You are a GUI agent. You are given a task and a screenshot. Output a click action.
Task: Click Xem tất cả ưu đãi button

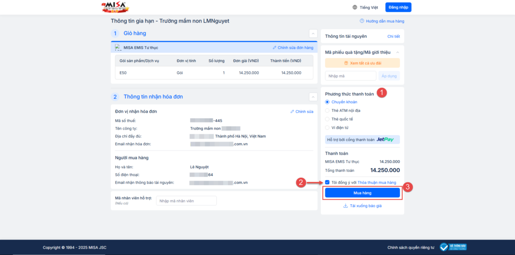point(363,63)
